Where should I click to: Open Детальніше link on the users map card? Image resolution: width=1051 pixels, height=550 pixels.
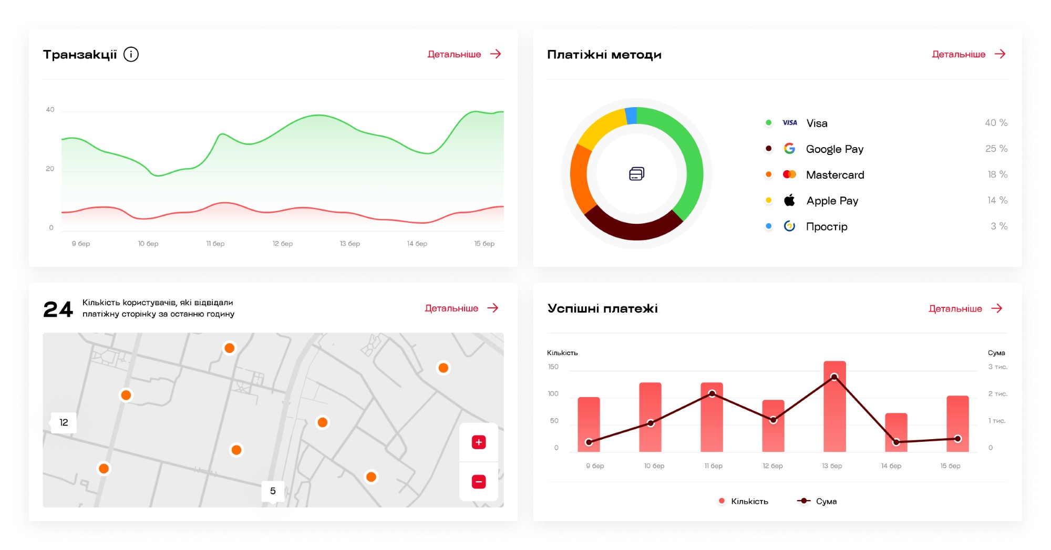tap(461, 308)
